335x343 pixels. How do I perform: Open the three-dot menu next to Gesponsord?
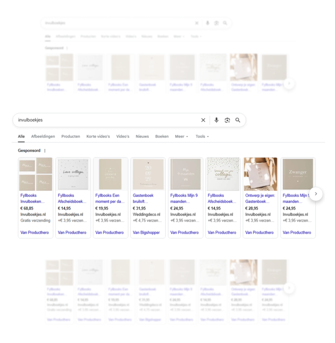pyautogui.click(x=45, y=150)
